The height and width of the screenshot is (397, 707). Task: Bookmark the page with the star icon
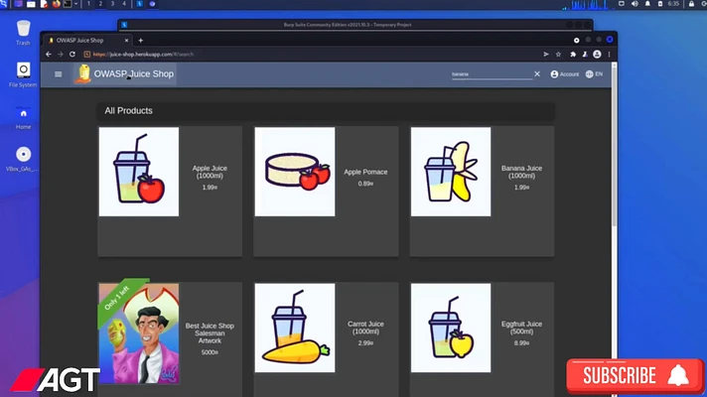click(558, 54)
